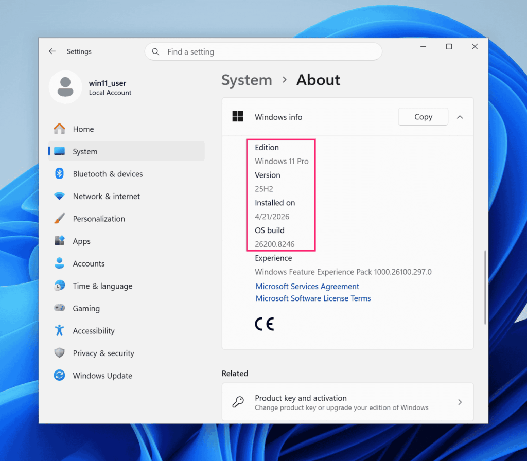
Task: Click the vertical scrollbar thumb
Action: coord(485,287)
